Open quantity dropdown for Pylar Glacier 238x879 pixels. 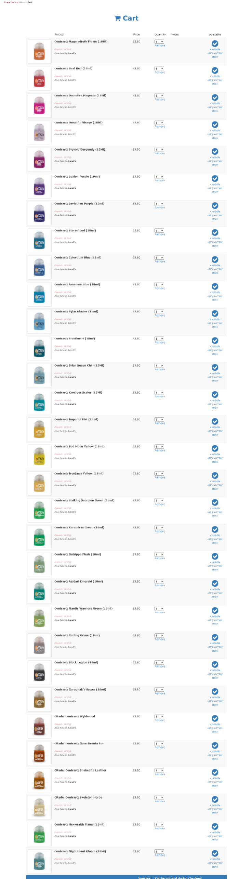[x=159, y=311]
